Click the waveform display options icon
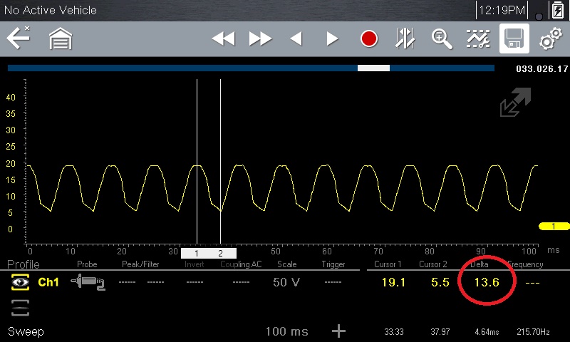Image resolution: width=570 pixels, height=342 pixels. coord(478,39)
